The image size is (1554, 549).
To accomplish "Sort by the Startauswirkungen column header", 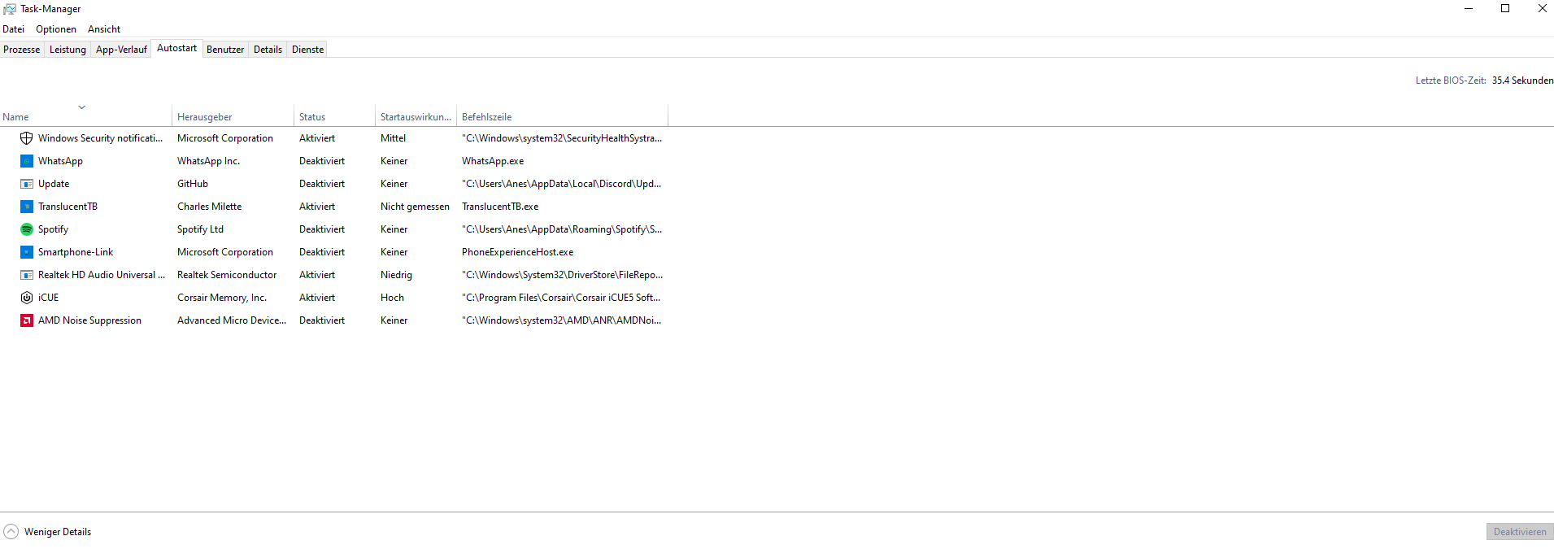I will tap(416, 116).
